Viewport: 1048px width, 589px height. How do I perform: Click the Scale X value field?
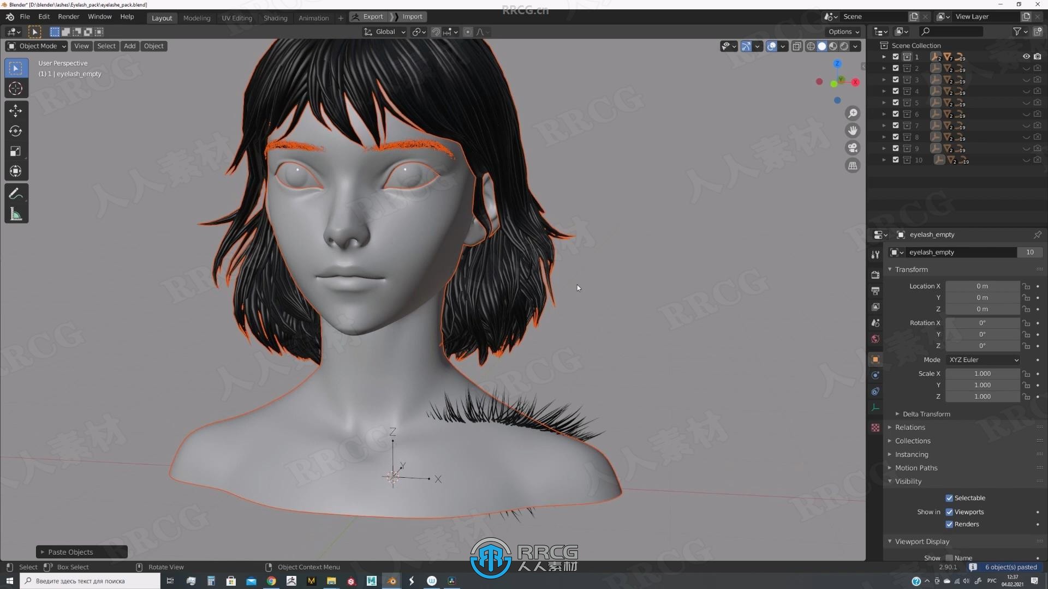(982, 374)
